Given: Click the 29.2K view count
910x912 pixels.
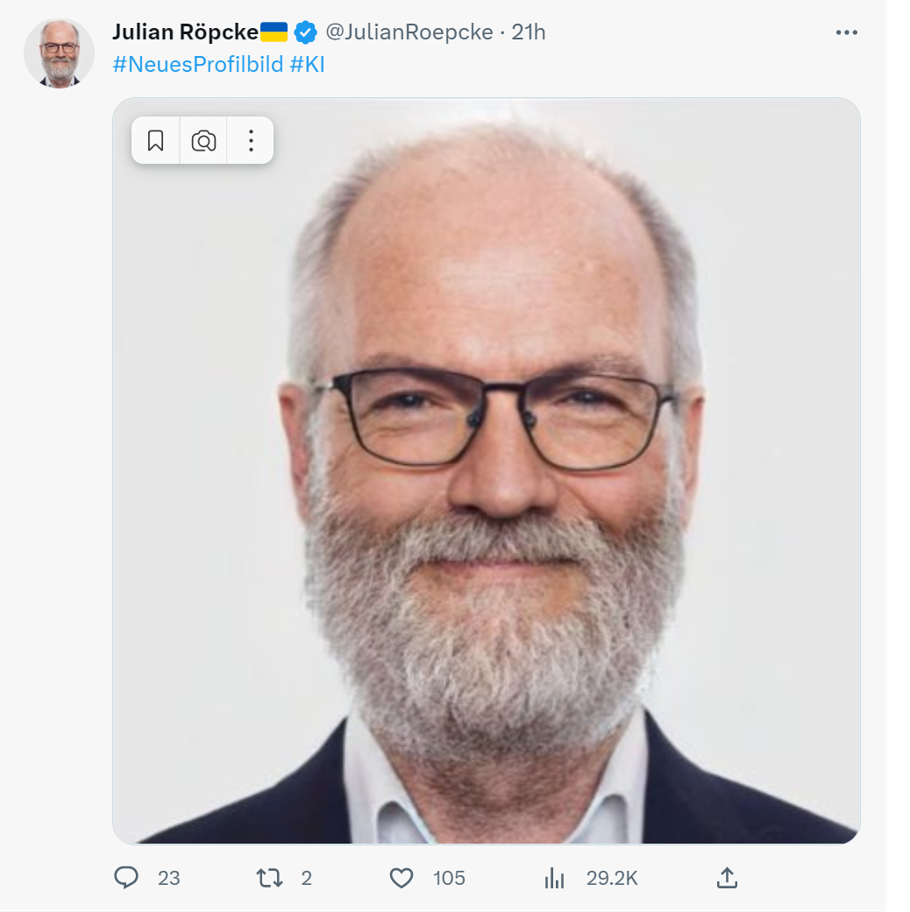Looking at the screenshot, I should pyautogui.click(x=612, y=878).
